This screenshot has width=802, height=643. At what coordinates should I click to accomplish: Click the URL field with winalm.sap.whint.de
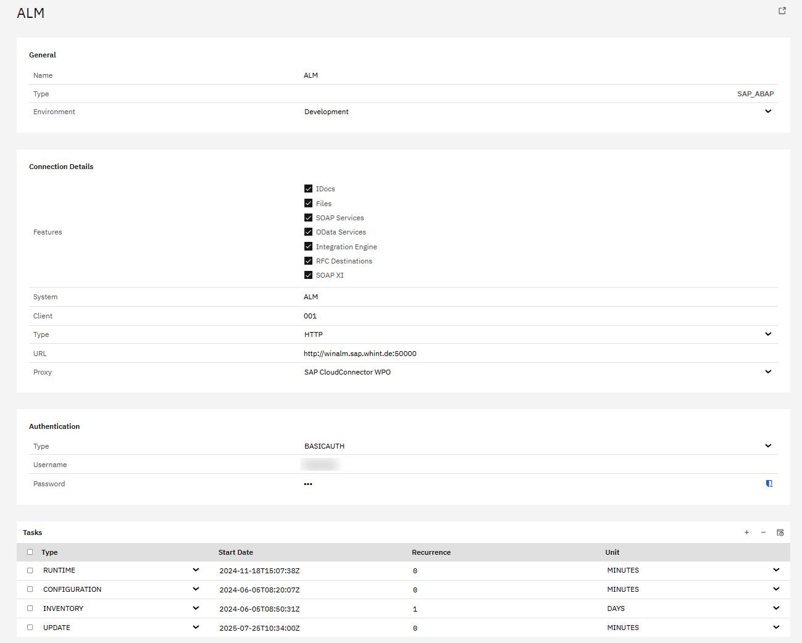360,354
